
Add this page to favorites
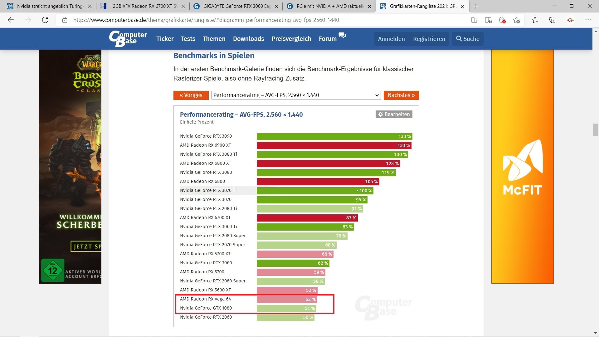tap(516, 20)
